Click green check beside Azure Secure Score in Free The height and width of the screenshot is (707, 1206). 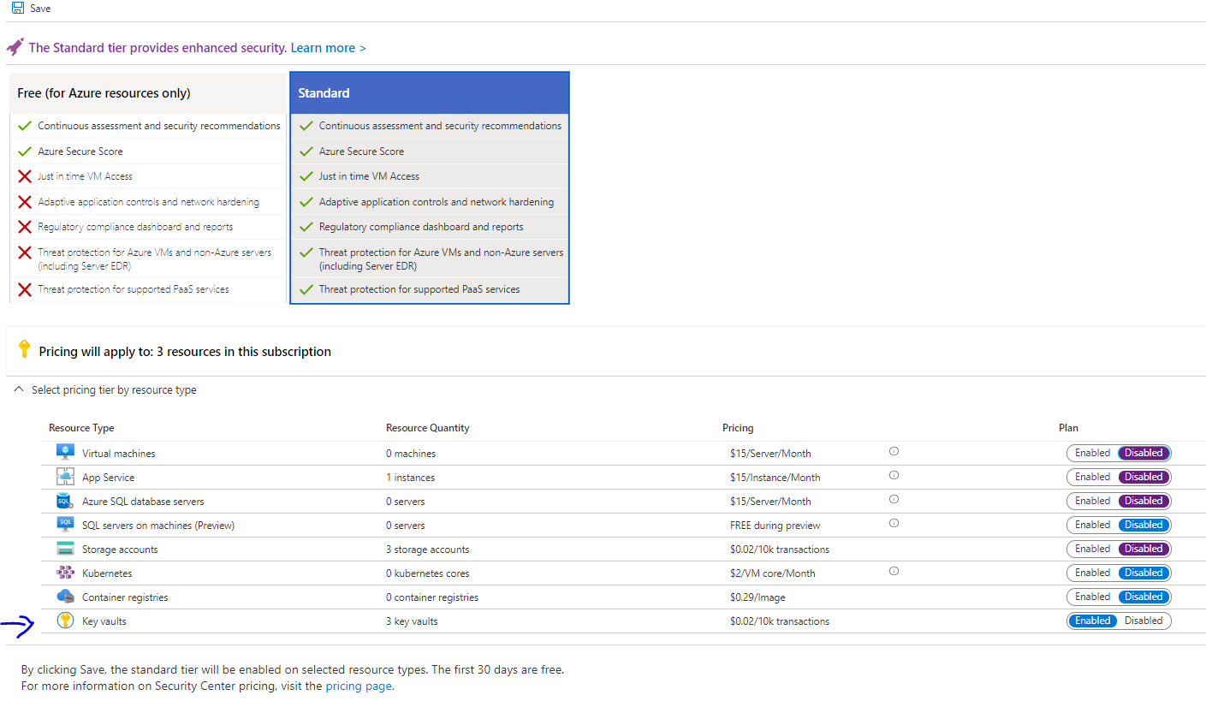click(x=25, y=151)
